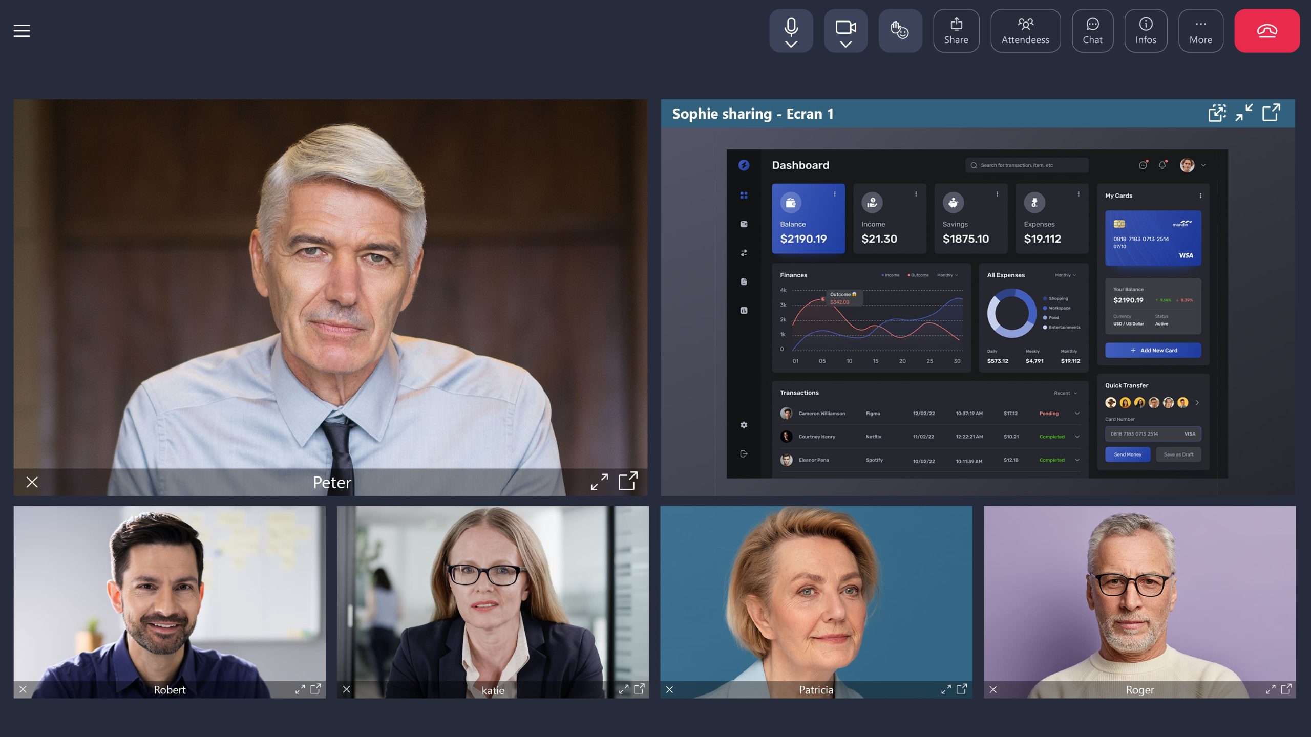Screen dimensions: 1311x737
Task: Pop out Roger's video tile
Action: point(1286,689)
